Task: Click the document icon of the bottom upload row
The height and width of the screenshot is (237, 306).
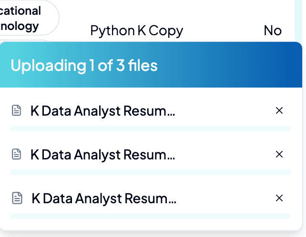Action: click(17, 198)
